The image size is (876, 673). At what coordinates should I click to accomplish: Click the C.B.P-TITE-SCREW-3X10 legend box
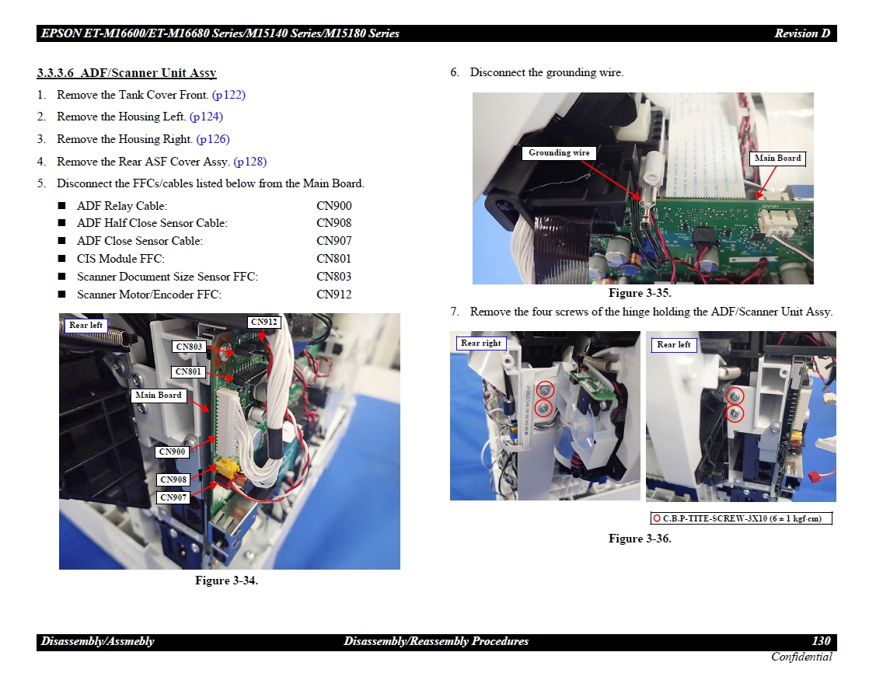741,518
